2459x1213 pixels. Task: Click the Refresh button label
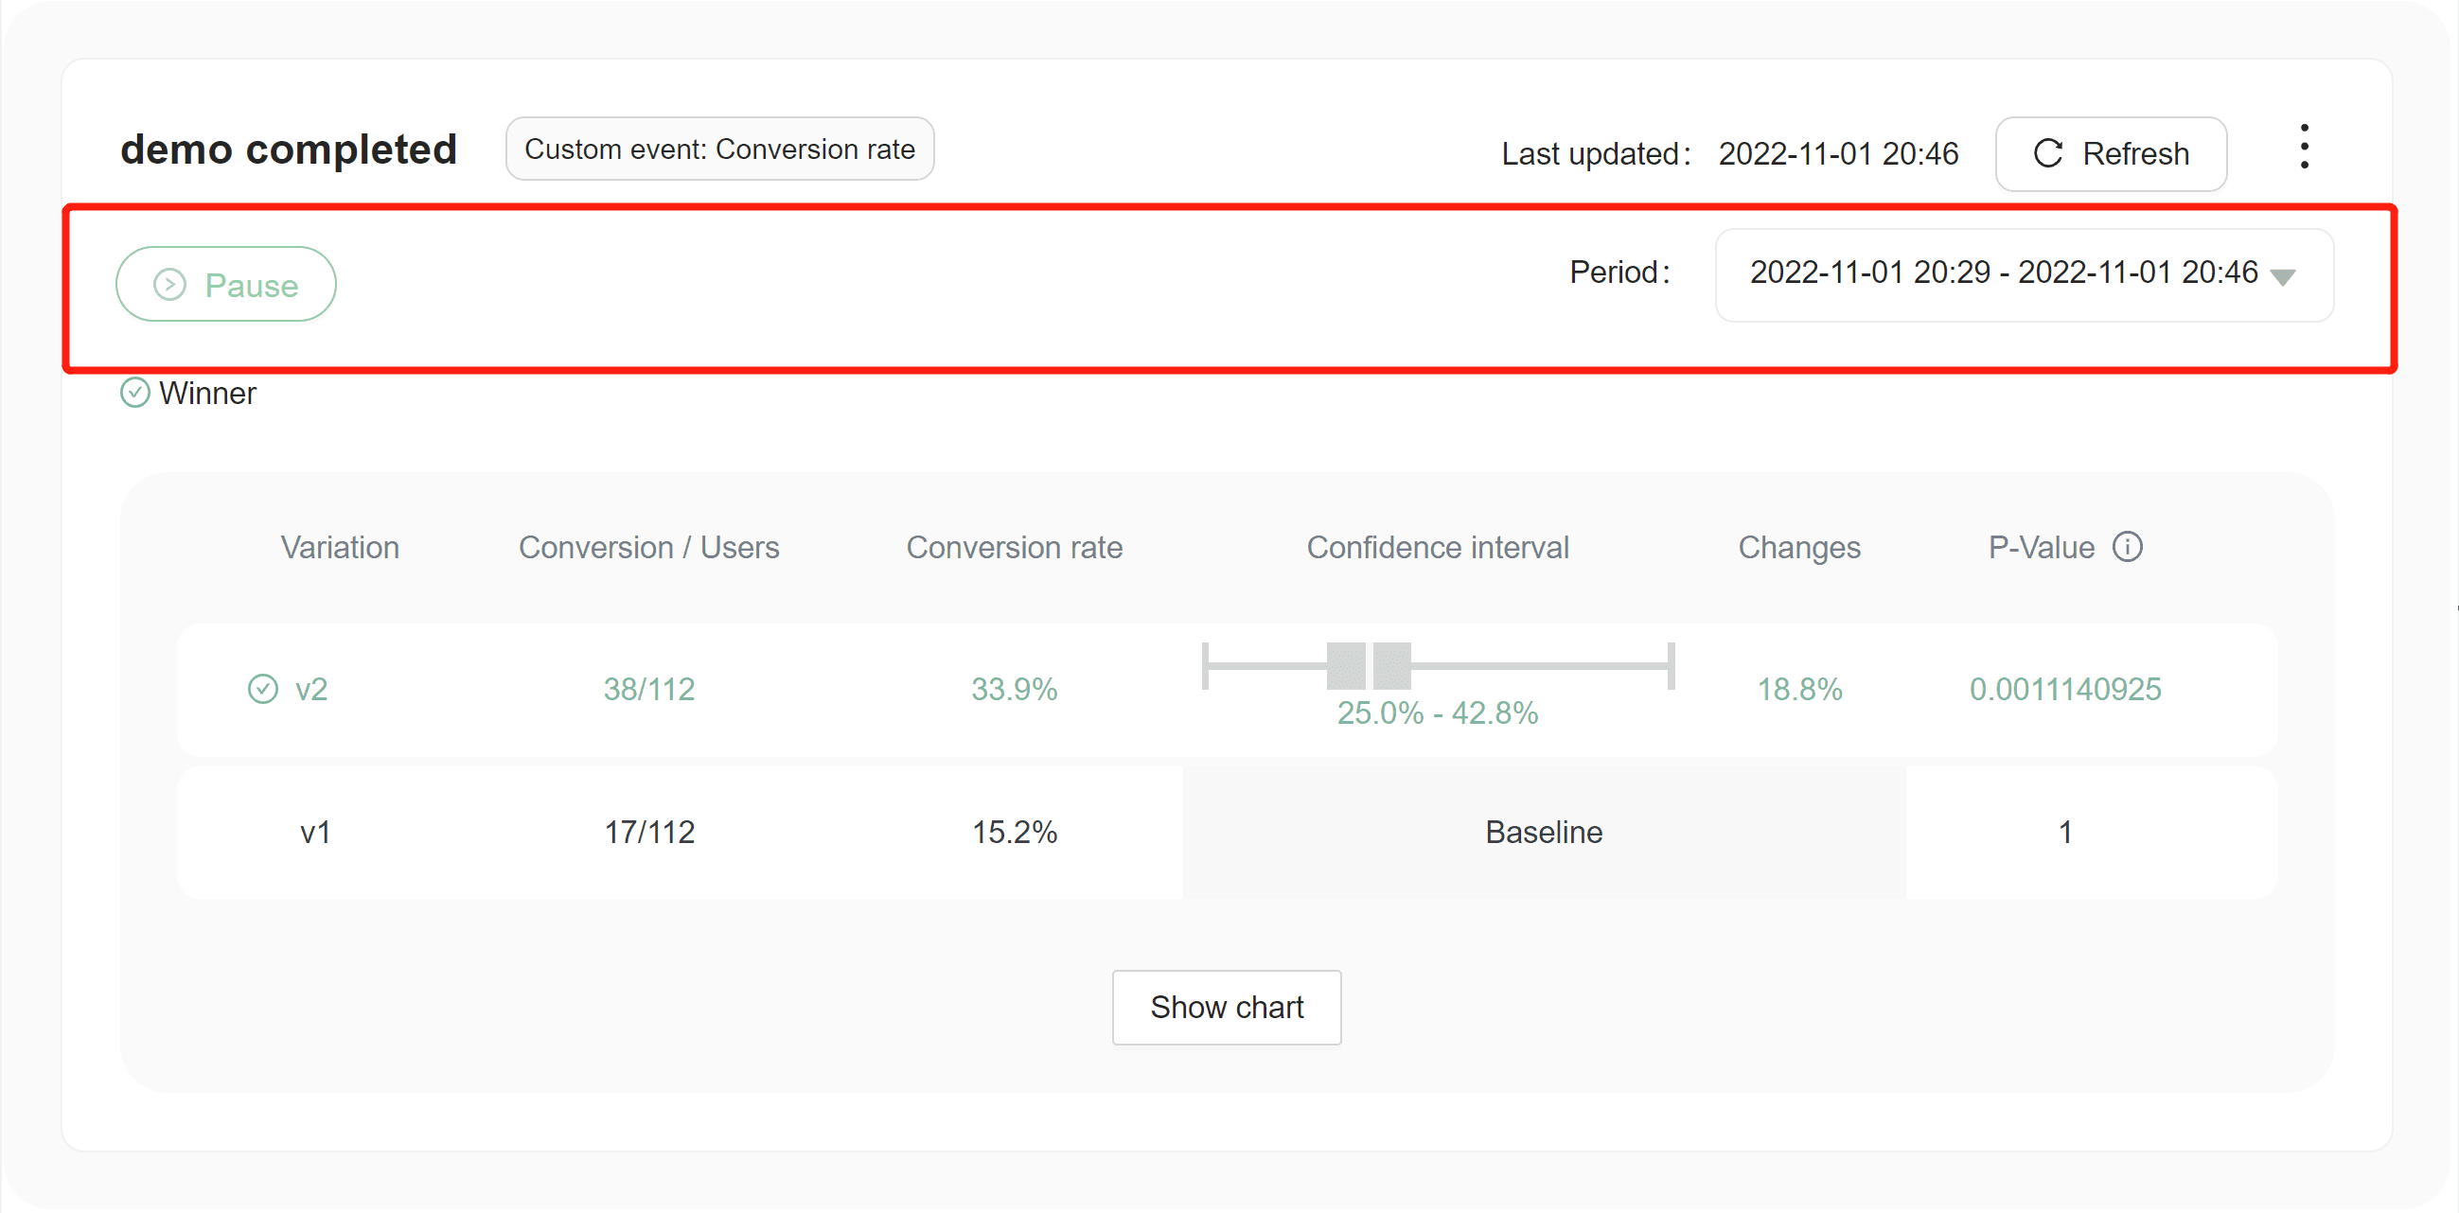pyautogui.click(x=2135, y=153)
